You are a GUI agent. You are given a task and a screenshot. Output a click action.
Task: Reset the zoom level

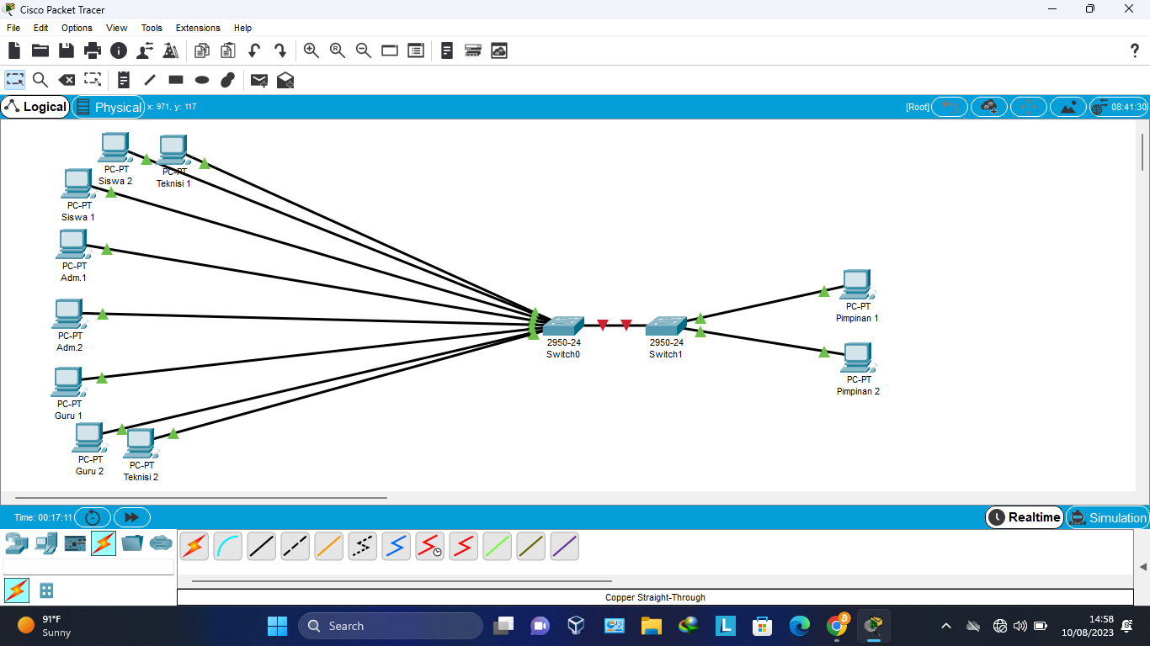(x=338, y=50)
